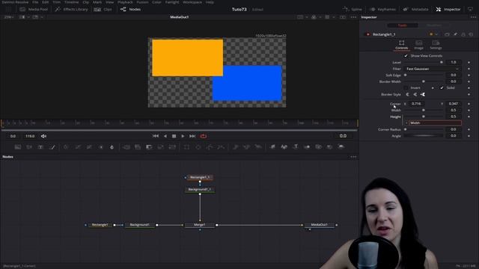Enable the Invert checkbox

[x=406, y=88]
